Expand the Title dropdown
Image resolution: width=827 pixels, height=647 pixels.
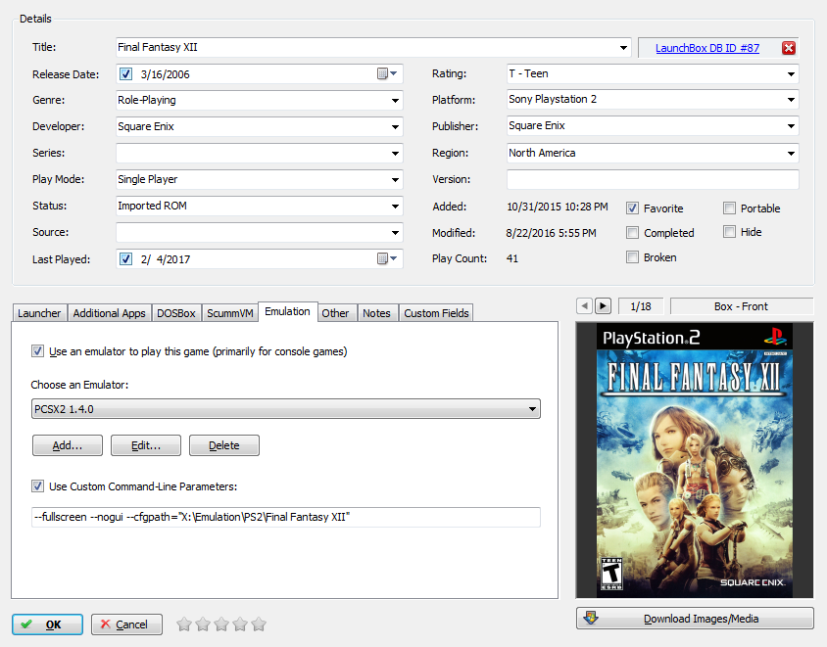623,47
